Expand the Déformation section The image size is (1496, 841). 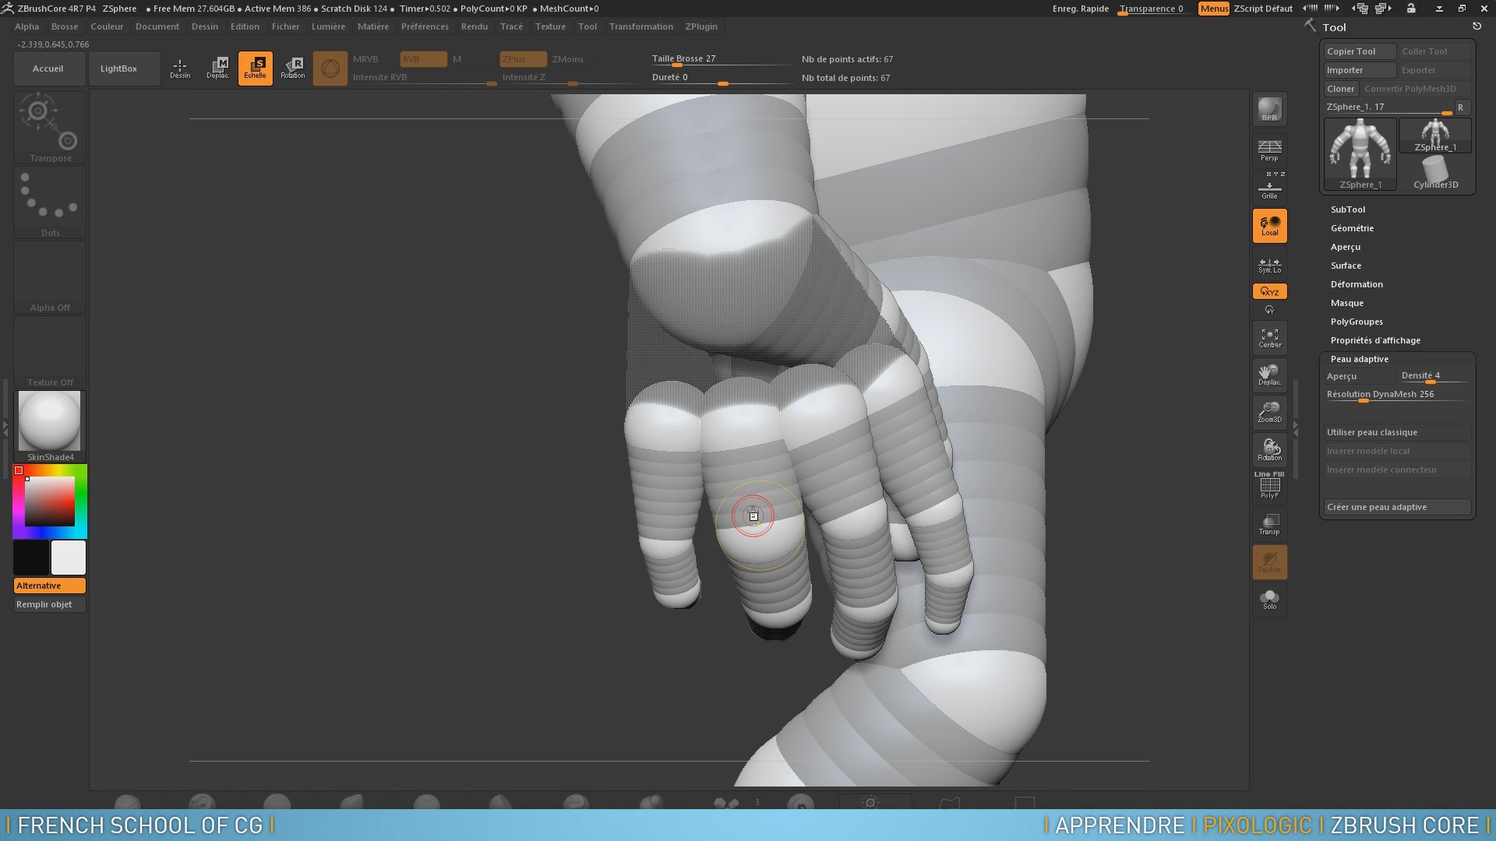click(x=1357, y=284)
